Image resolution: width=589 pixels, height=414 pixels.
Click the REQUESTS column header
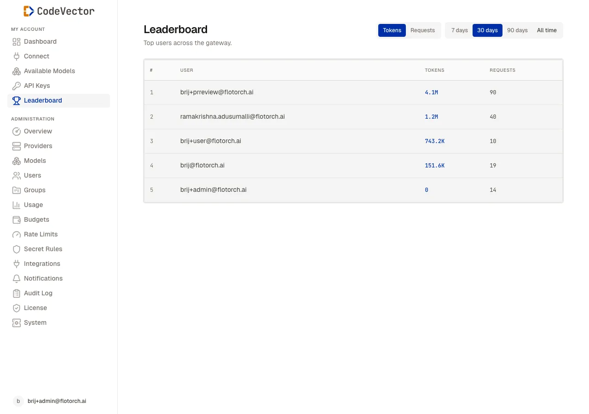[x=502, y=70]
